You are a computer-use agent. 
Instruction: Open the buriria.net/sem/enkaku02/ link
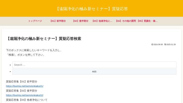click(x=25, y=95)
